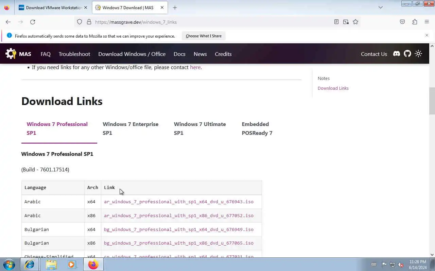Click the MAS gear logo

click(11, 54)
